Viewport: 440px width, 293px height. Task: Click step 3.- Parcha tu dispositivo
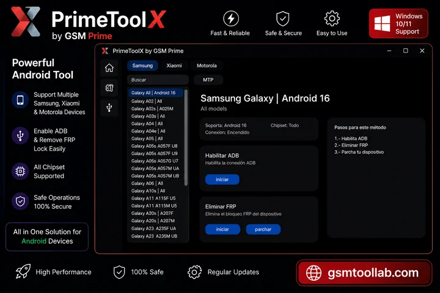(x=359, y=152)
